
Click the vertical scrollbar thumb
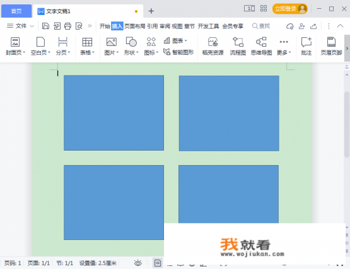[x=347, y=124]
